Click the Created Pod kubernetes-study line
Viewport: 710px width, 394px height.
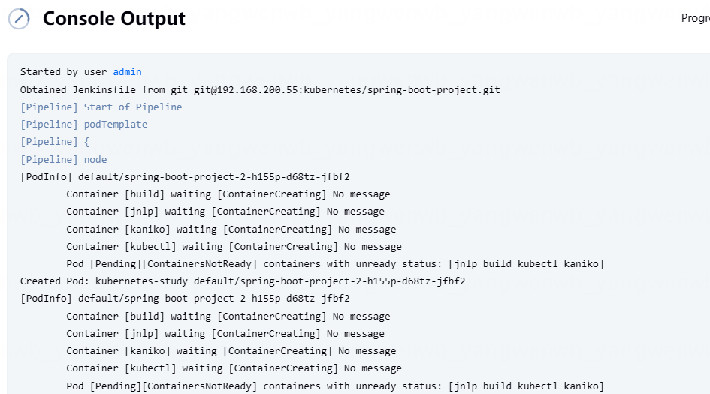tap(243, 281)
